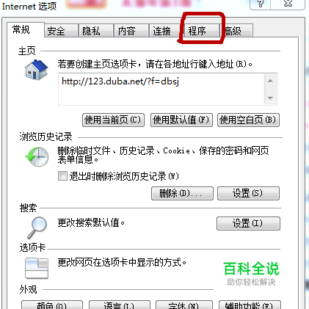The width and height of the screenshot is (309, 309).
Task: Go to the 高级 tab
Action: click(x=236, y=31)
